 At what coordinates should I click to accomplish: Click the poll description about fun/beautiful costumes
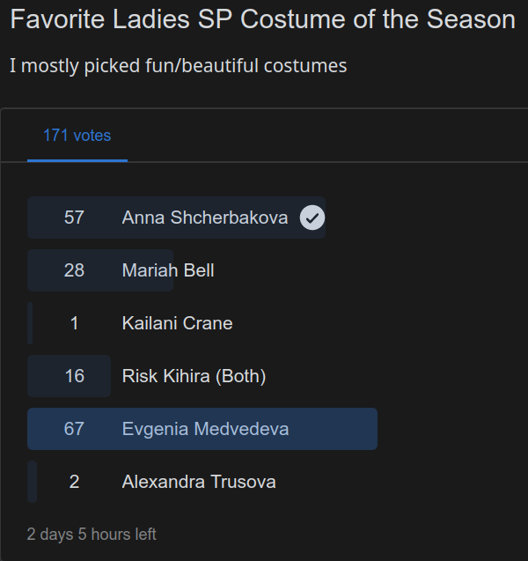coord(178,65)
